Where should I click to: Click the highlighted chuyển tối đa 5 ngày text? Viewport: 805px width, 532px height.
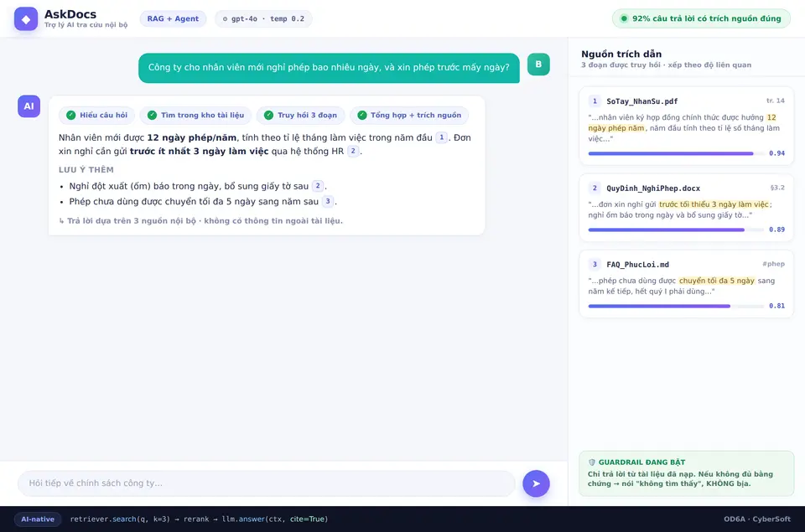pos(717,281)
